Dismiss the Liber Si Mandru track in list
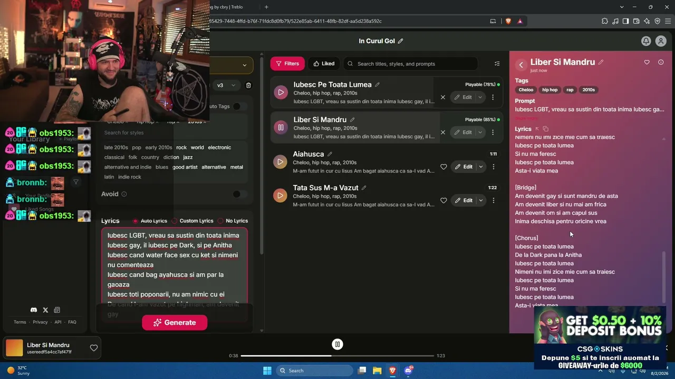 443,132
